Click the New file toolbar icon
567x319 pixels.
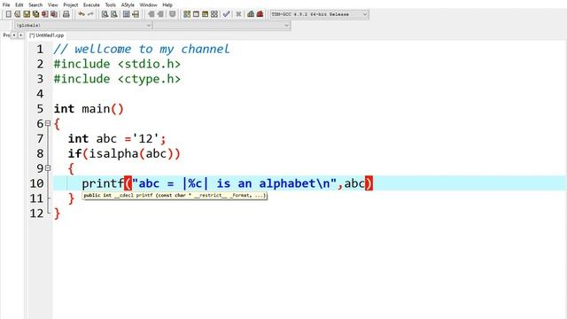pyautogui.click(x=8, y=14)
